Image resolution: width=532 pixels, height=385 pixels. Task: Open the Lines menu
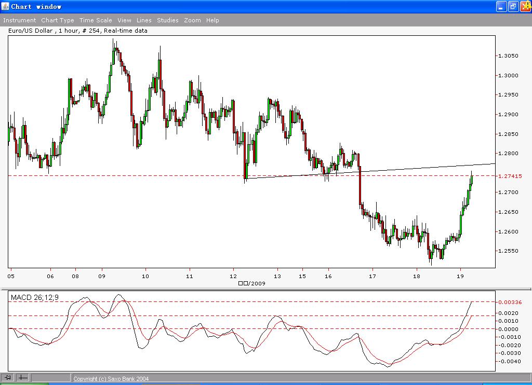tap(144, 20)
